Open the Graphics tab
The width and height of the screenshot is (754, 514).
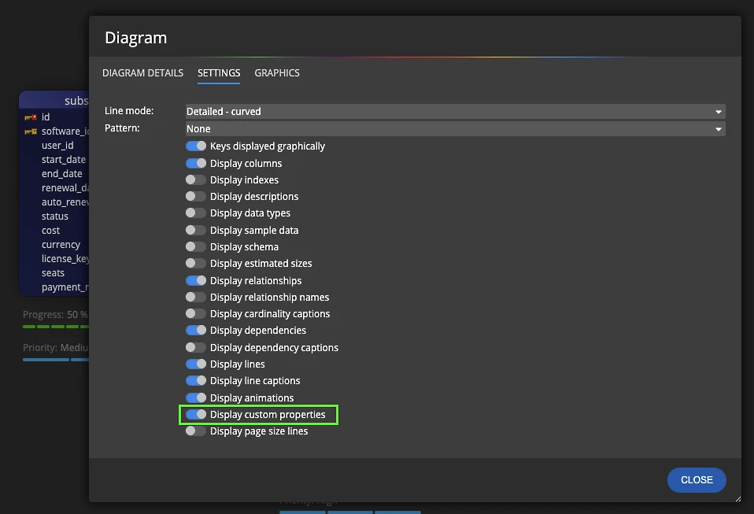(277, 73)
